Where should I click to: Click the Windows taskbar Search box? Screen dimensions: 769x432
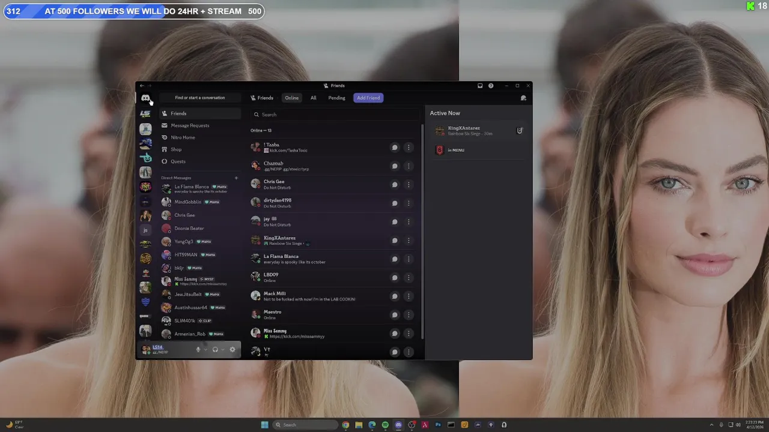(305, 425)
